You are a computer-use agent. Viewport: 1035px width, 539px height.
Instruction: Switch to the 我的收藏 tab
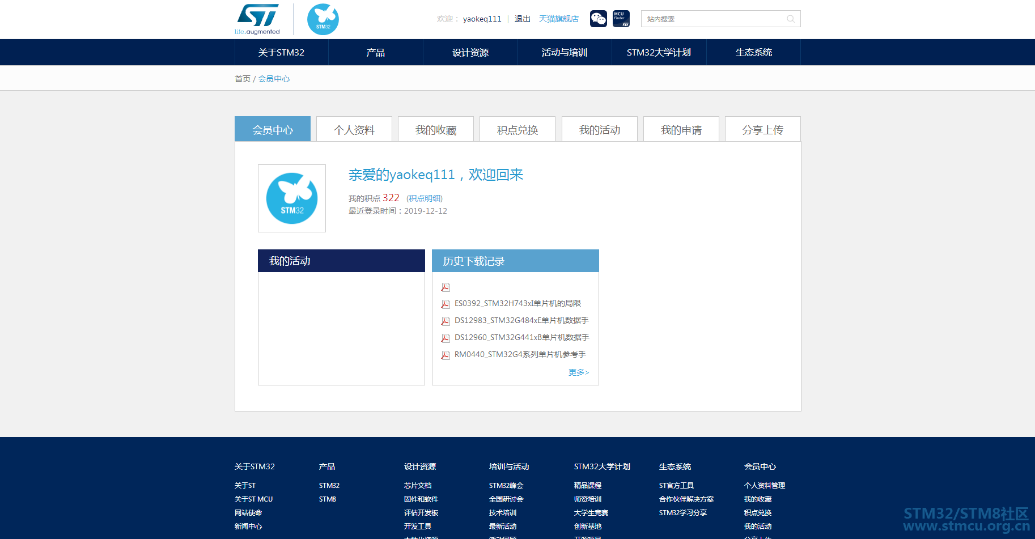tap(436, 129)
